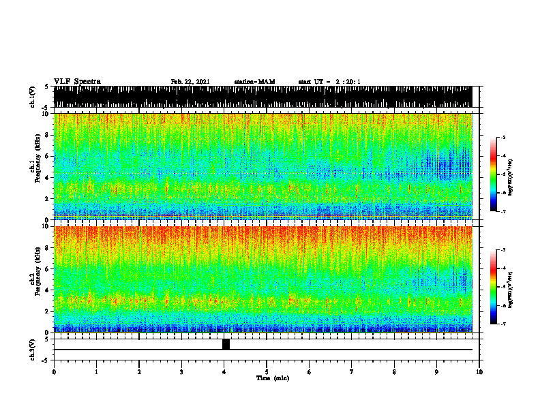Click the ch.2 color scale bar
540x417 pixels.
pos(494,287)
